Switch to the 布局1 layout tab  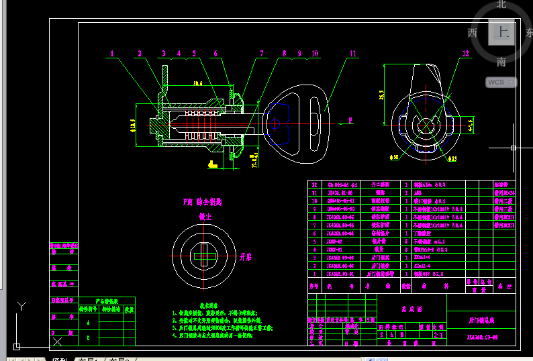tap(88, 359)
